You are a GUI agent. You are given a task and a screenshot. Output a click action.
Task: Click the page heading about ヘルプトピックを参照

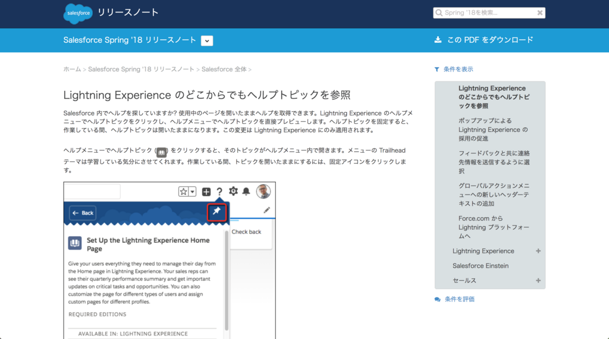click(x=207, y=95)
